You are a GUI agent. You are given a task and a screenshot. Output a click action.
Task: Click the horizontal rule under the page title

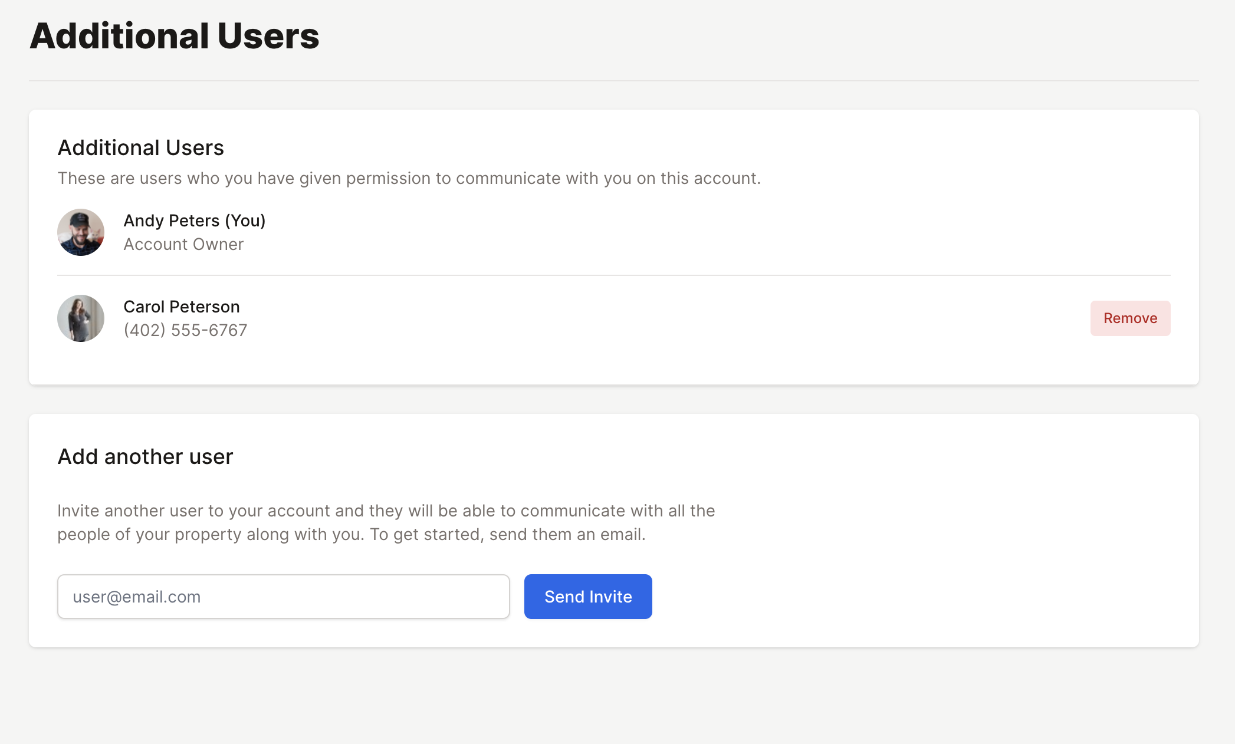pos(613,81)
